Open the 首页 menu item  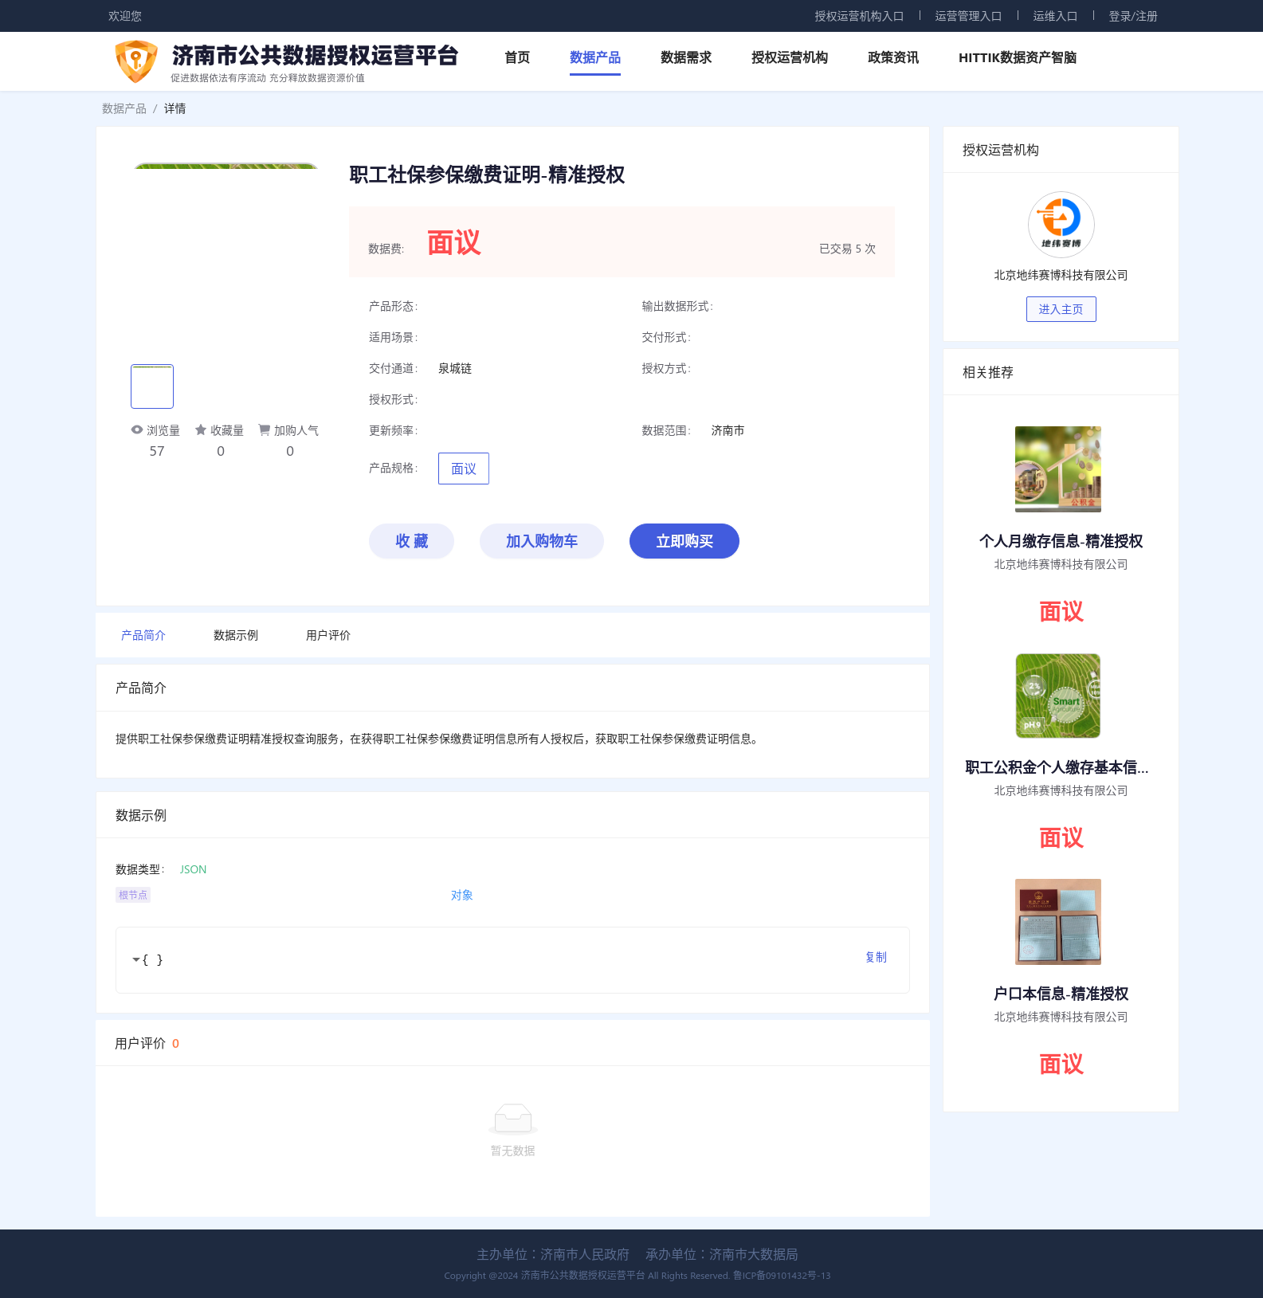(517, 57)
